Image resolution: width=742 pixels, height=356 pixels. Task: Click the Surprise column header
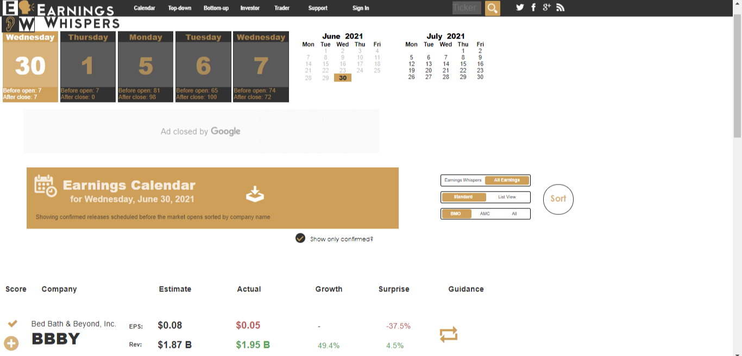[x=394, y=289]
